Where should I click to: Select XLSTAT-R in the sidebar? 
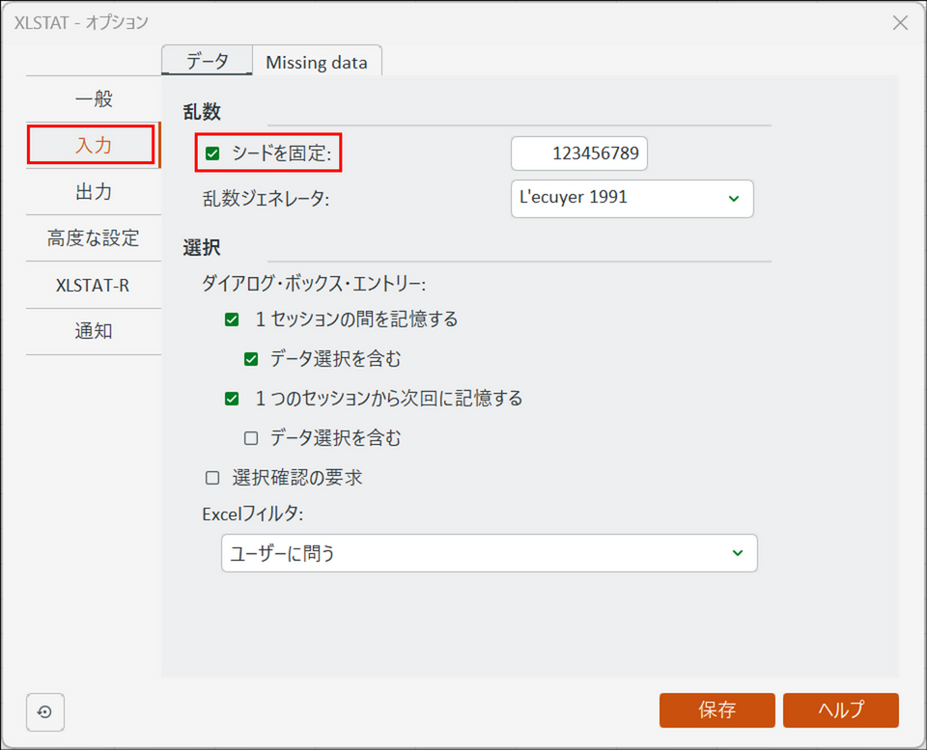pyautogui.click(x=94, y=285)
